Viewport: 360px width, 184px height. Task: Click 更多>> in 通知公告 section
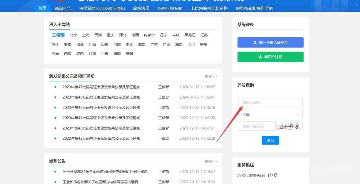pyautogui.click(x=211, y=161)
